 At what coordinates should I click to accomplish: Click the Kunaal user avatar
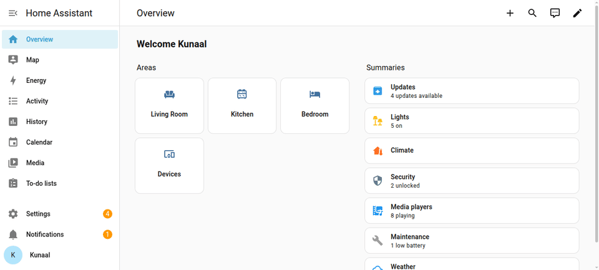click(13, 255)
